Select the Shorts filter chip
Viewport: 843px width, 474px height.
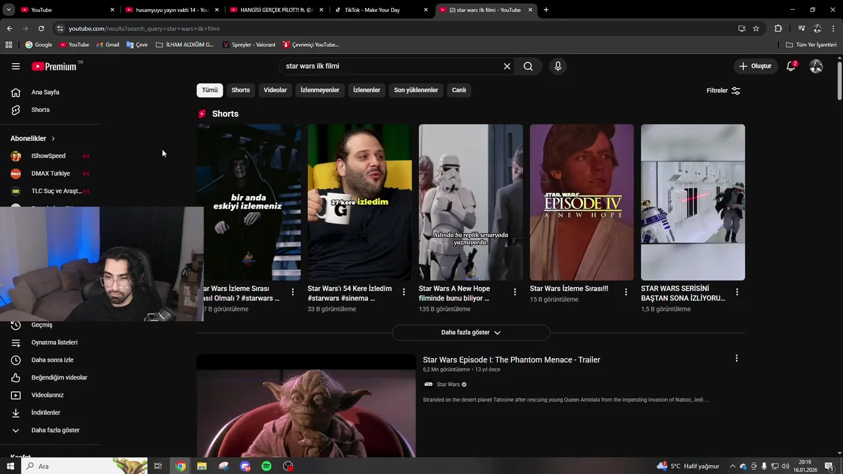(240, 90)
